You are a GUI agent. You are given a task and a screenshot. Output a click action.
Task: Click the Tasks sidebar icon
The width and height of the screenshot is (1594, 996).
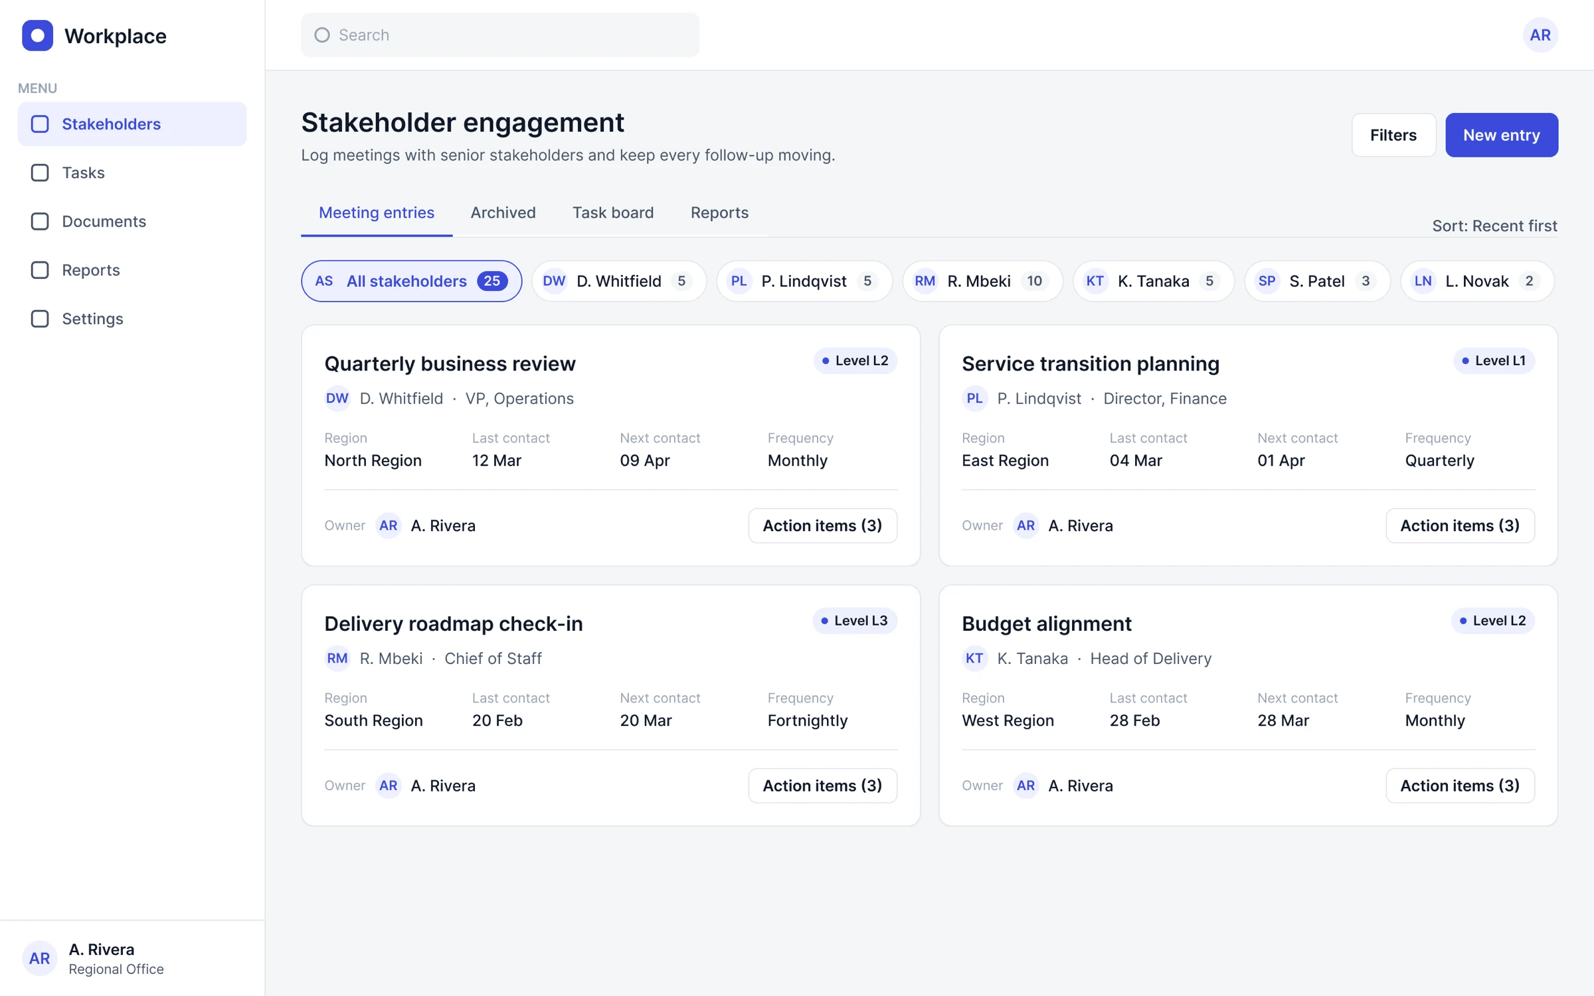40,173
